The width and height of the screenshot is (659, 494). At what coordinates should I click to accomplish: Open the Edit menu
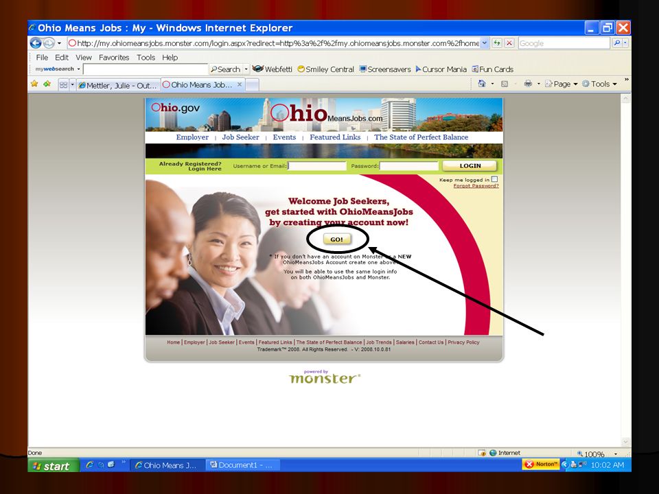(61, 58)
